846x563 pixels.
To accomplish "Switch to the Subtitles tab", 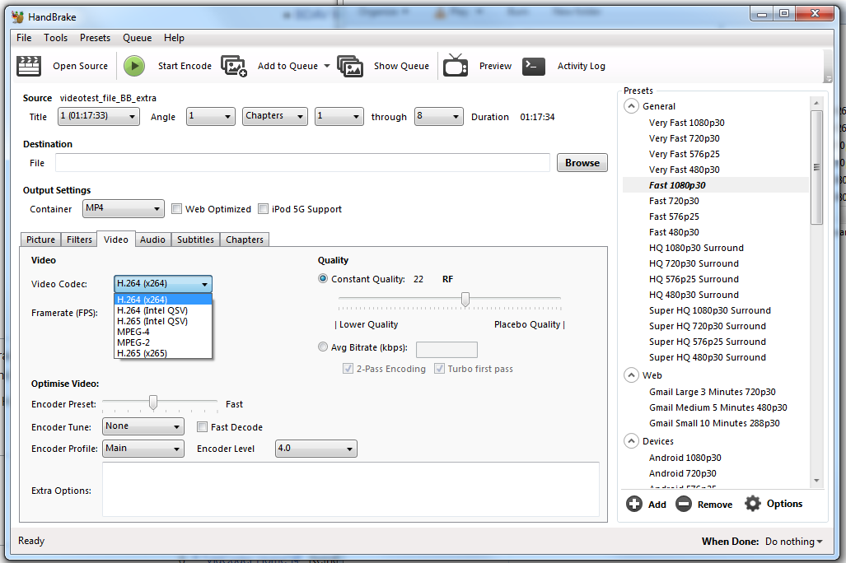I will tap(195, 239).
